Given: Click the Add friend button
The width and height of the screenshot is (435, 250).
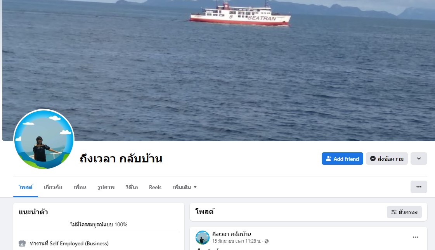Looking at the screenshot, I should pyautogui.click(x=342, y=159).
